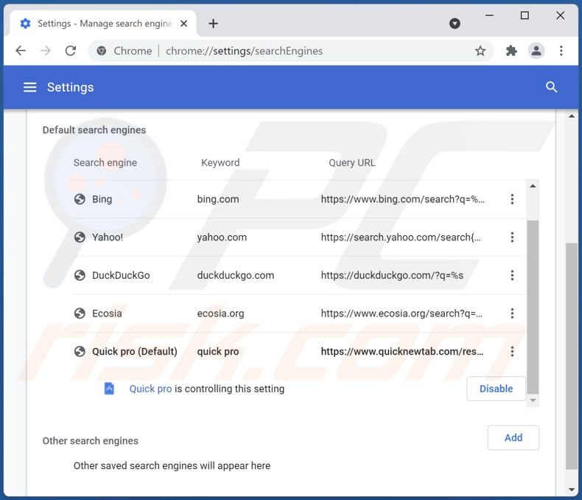Click the Chrome site info icon in address bar
Screen dimensions: 582x500
pos(102,51)
